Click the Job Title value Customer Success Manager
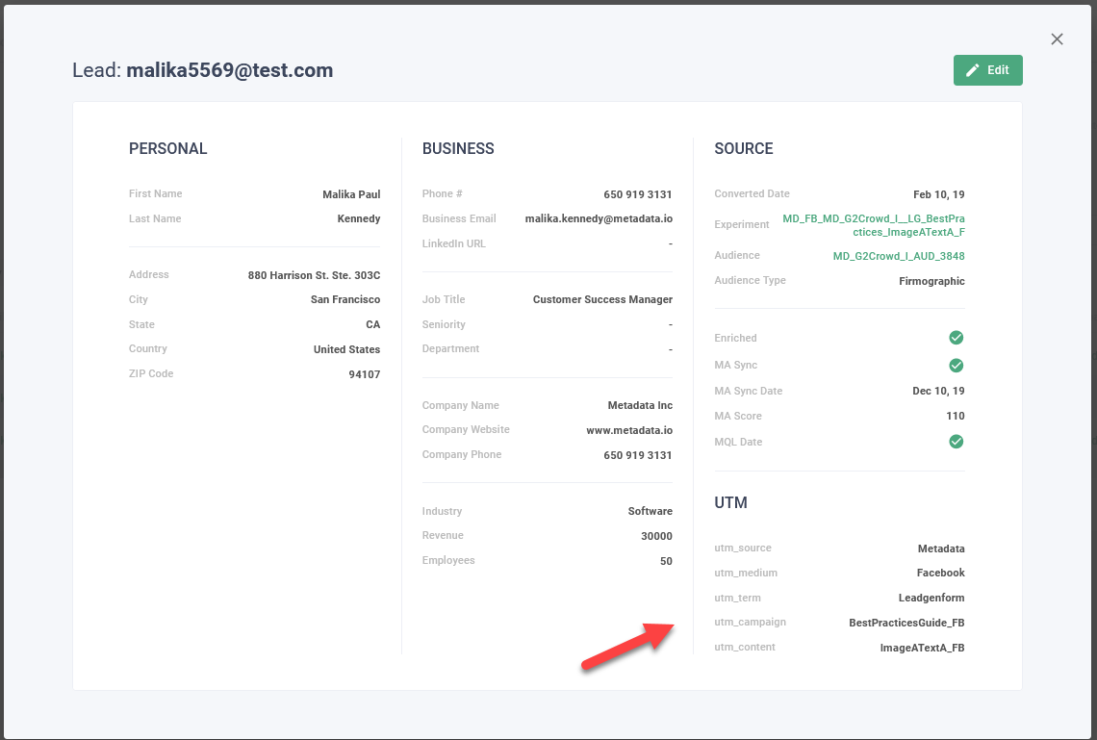 pos(602,300)
